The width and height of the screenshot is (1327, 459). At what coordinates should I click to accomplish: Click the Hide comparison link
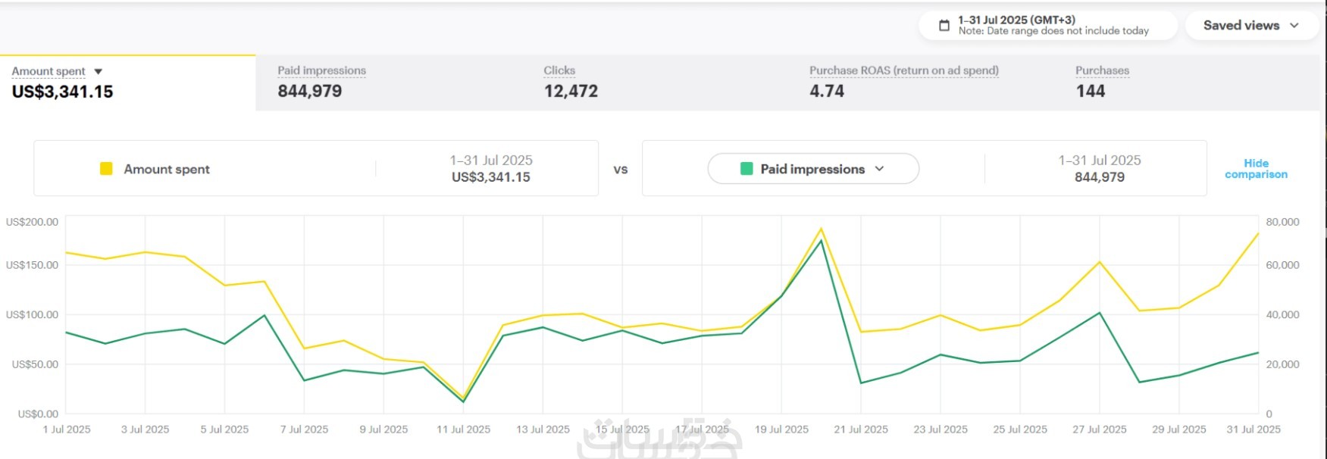(x=1256, y=169)
